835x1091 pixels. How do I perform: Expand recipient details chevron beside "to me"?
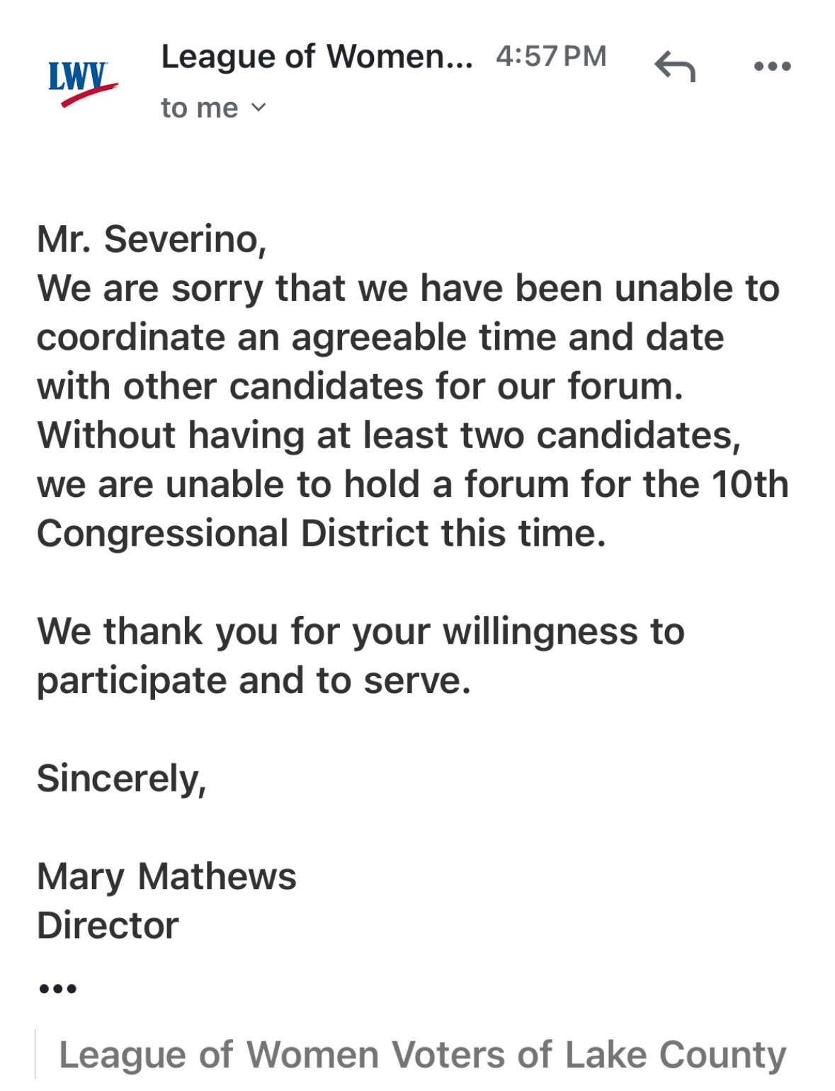pyautogui.click(x=259, y=108)
